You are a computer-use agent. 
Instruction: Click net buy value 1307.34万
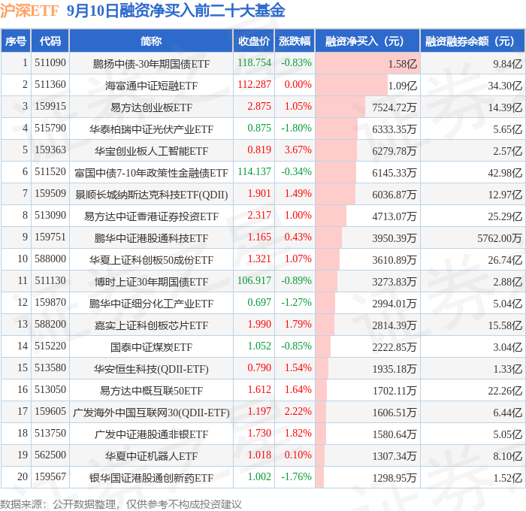394,456
